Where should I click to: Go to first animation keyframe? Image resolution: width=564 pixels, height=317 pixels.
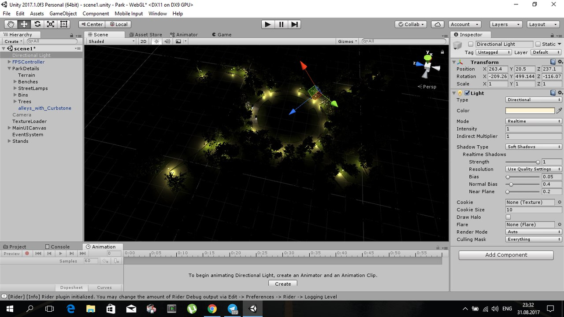(x=38, y=254)
